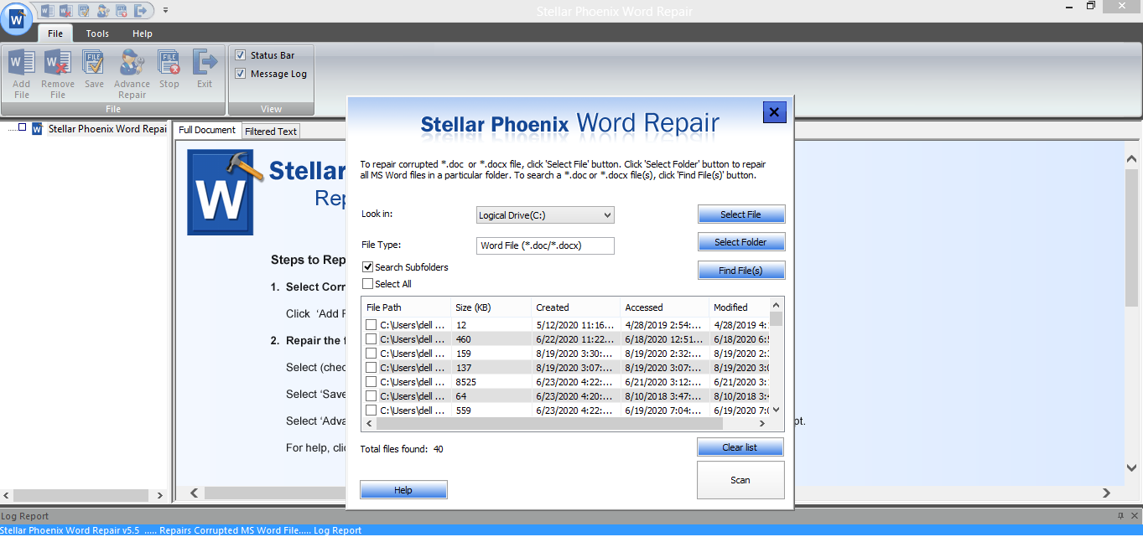Image resolution: width=1143 pixels, height=537 pixels.
Task: Click document pane vertical scroll down arrow
Action: tap(1132, 467)
